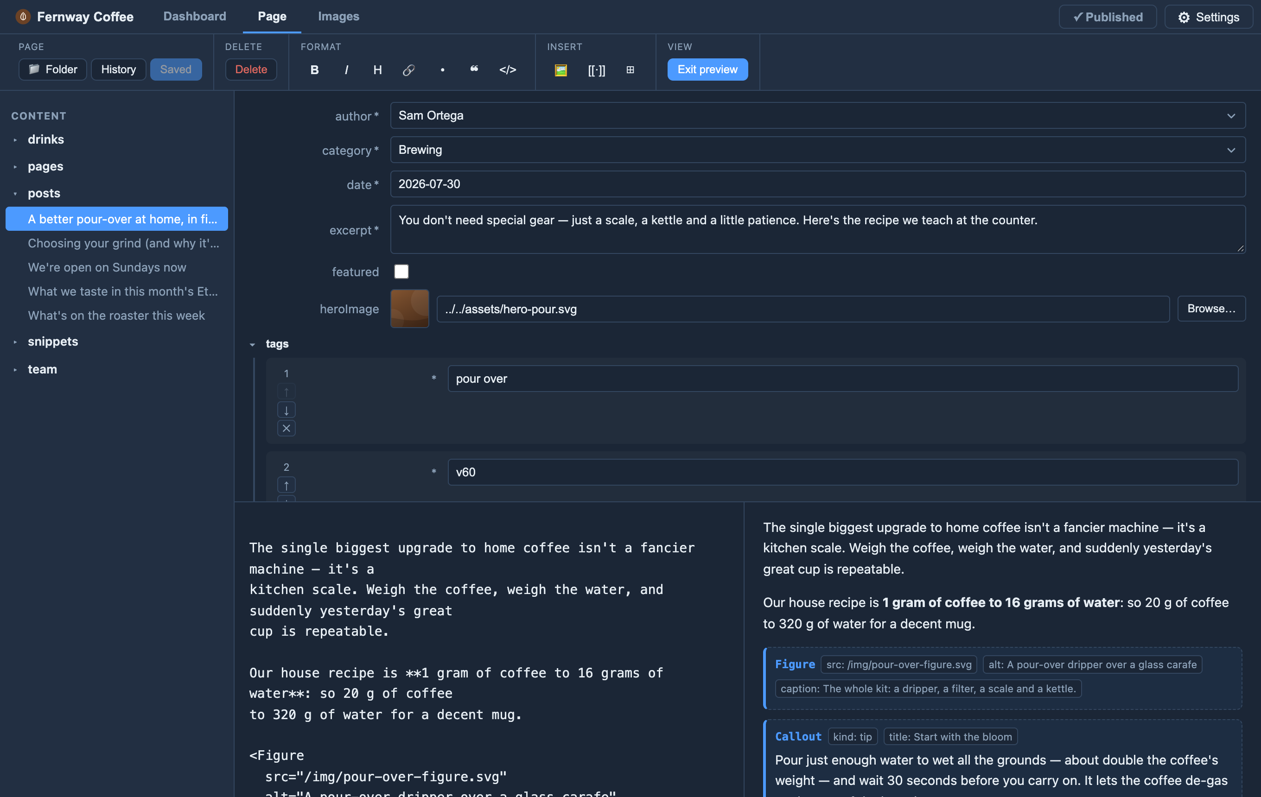The height and width of the screenshot is (797, 1261).
Task: Click the Published status button
Action: 1108,17
